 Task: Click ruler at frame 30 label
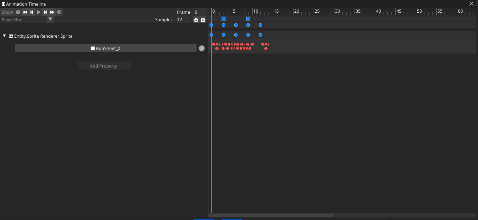pos(338,11)
